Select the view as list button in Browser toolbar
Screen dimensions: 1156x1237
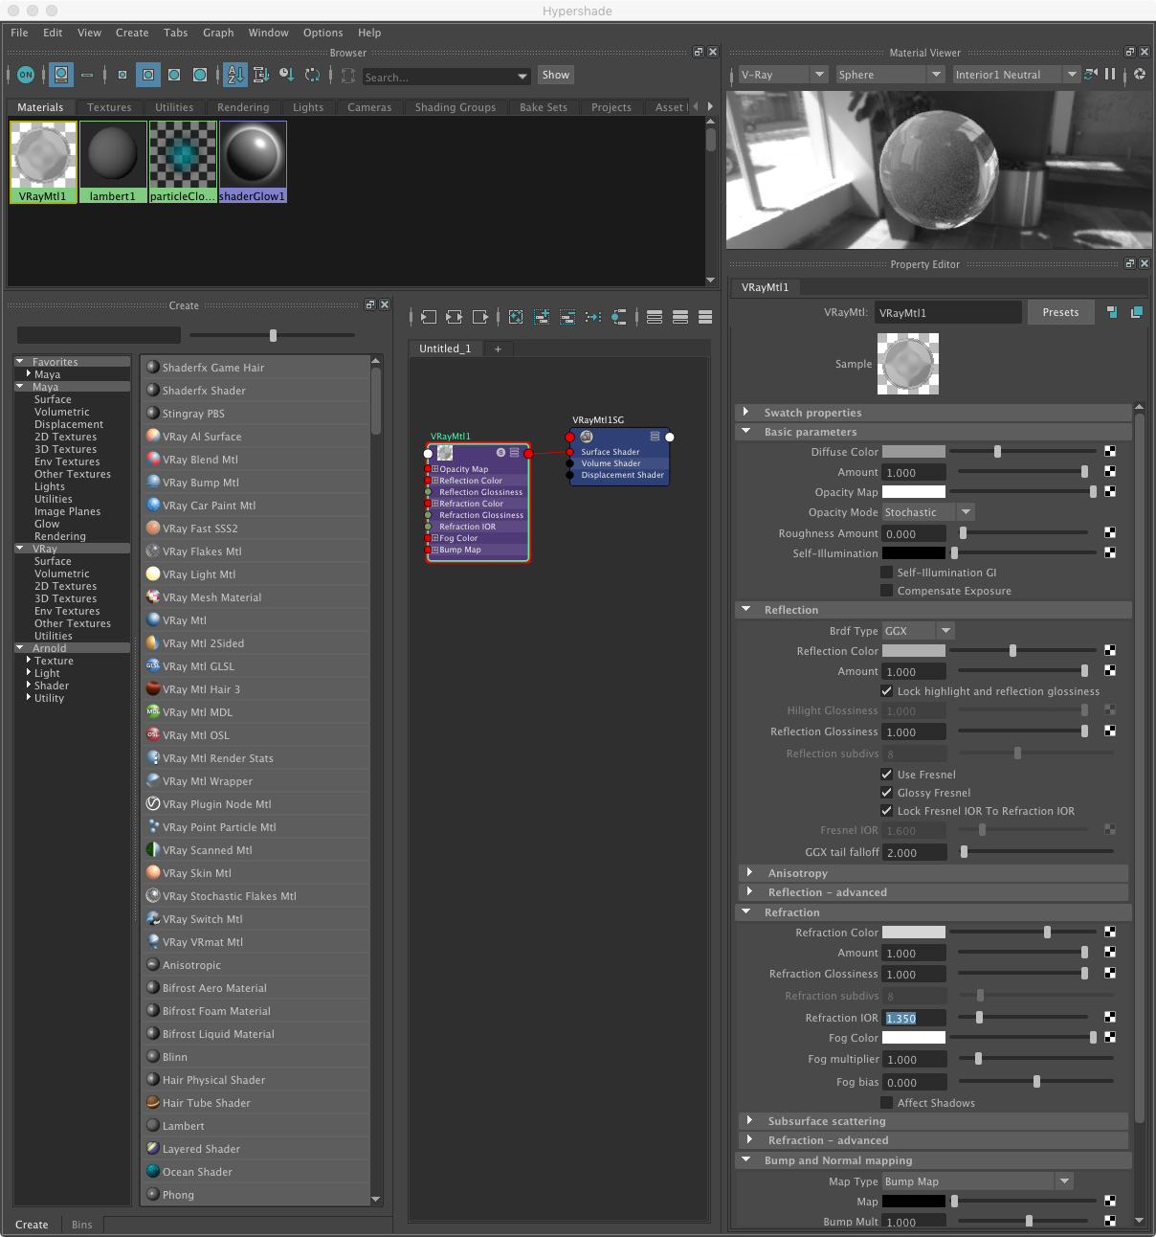(87, 75)
